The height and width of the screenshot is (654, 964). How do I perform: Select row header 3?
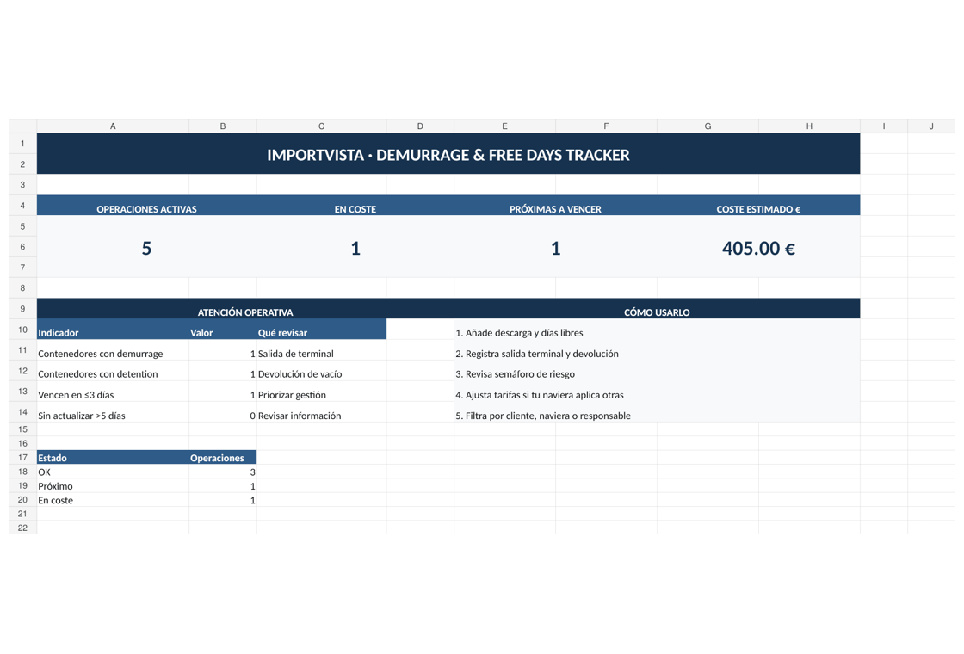point(22,184)
